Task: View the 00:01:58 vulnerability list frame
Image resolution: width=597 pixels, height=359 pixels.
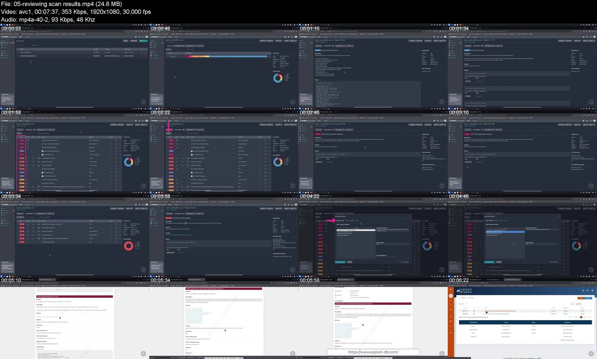Action: click(x=75, y=150)
